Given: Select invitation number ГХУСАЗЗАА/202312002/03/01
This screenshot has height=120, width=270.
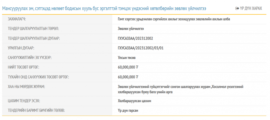Looking at the screenshot, I should 141,48.
